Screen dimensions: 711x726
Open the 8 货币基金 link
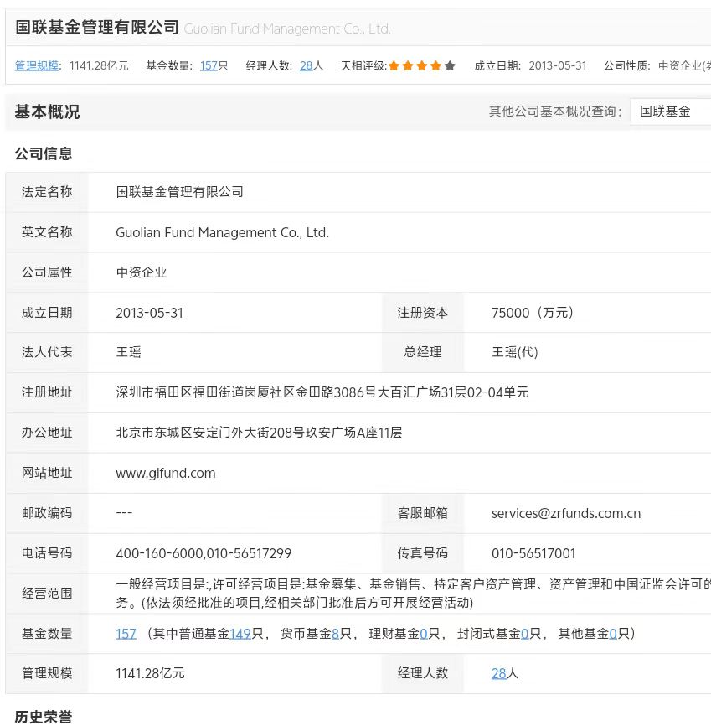pos(335,634)
